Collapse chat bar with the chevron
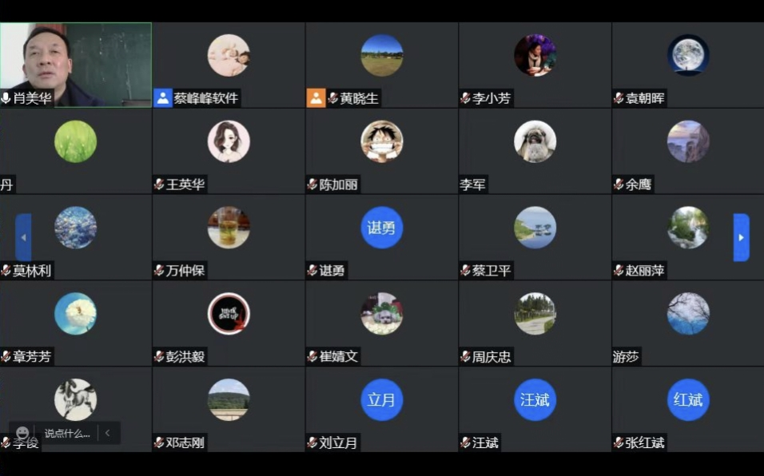The height and width of the screenshot is (476, 764). coord(107,433)
